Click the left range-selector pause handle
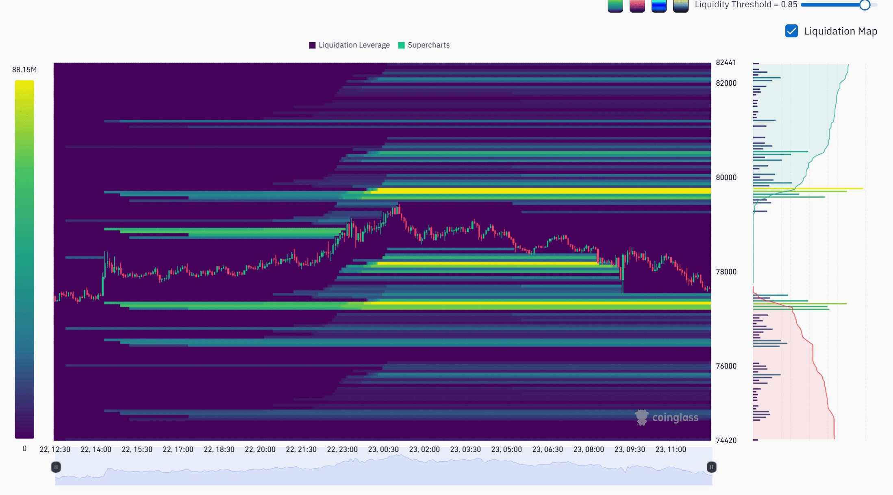The height and width of the screenshot is (495, 893). click(x=56, y=467)
